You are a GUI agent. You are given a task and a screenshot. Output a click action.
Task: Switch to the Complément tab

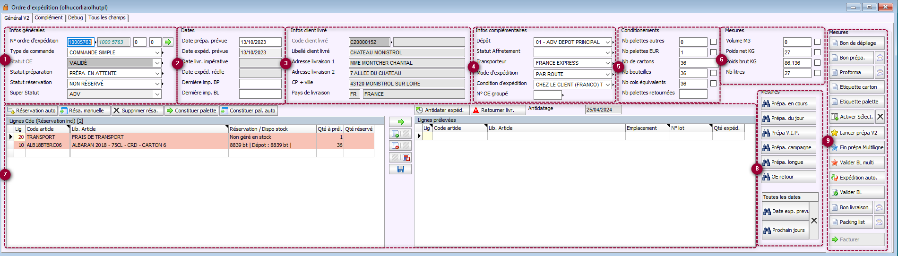point(49,17)
